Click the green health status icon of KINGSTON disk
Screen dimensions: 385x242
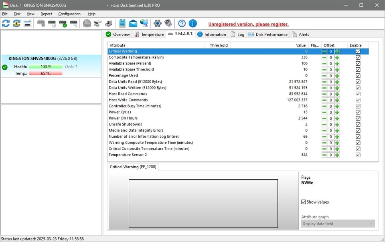coord(5,67)
